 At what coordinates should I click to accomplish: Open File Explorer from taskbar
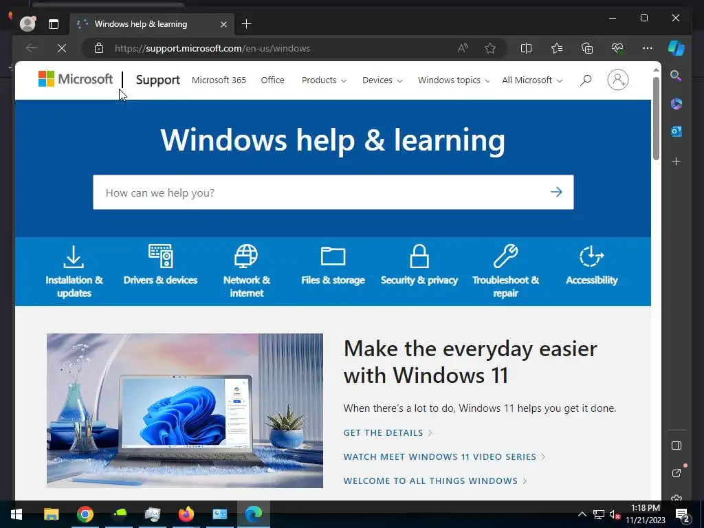[51, 514]
